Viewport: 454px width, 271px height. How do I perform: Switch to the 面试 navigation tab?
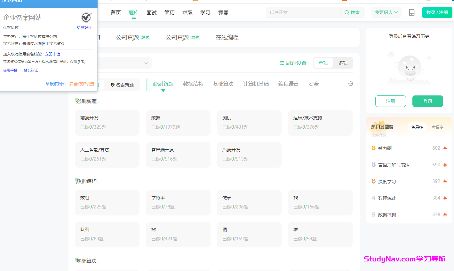pyautogui.click(x=151, y=12)
